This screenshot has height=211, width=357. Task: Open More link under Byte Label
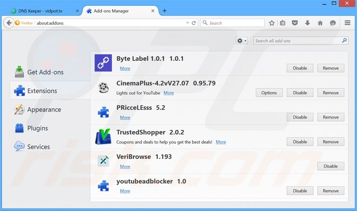pos(125,69)
